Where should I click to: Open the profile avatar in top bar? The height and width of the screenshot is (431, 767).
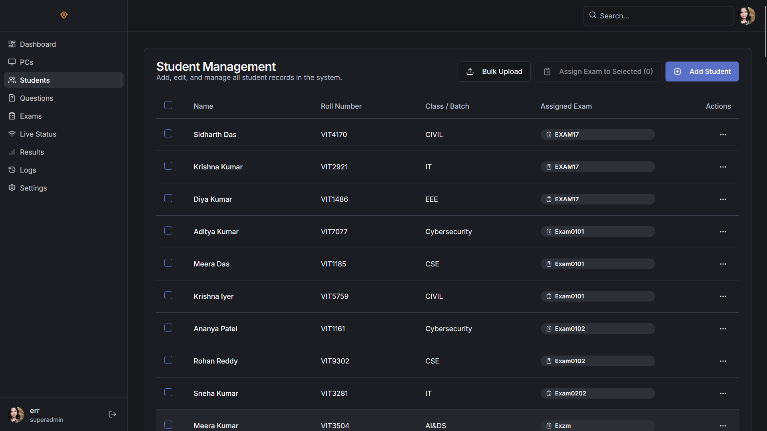746,16
